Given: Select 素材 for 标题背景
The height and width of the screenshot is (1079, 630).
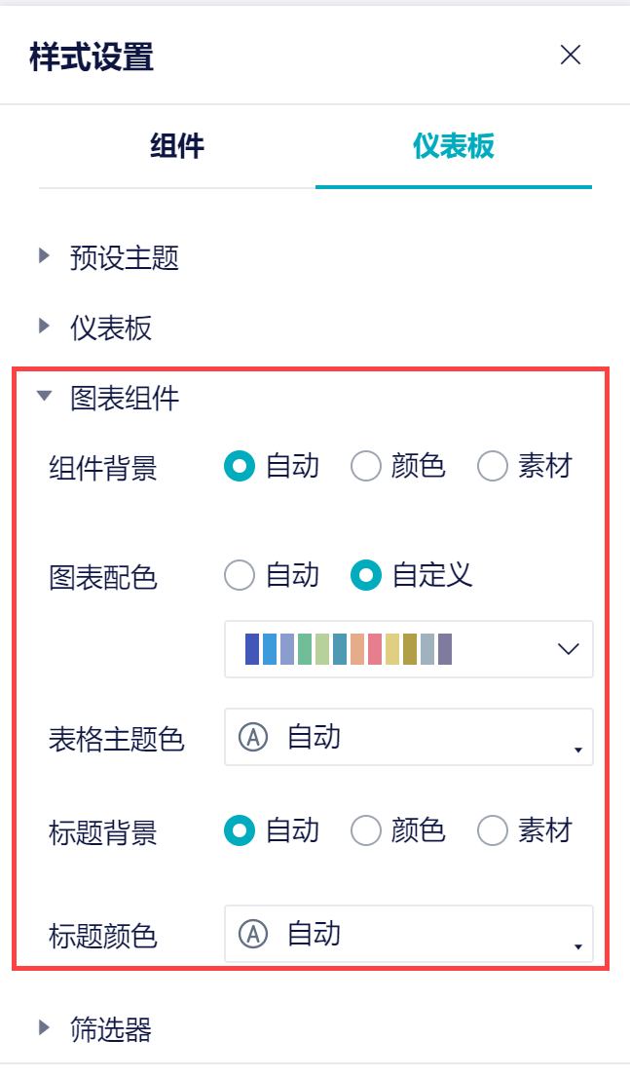Looking at the screenshot, I should click(493, 831).
